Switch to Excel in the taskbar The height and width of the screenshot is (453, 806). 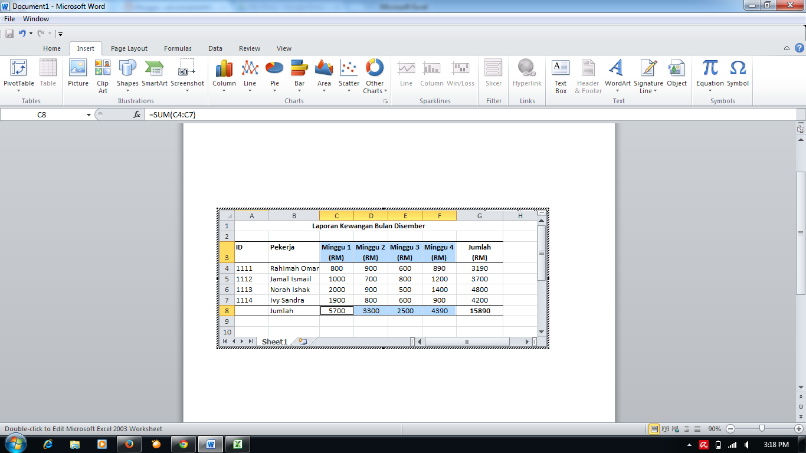point(238,444)
